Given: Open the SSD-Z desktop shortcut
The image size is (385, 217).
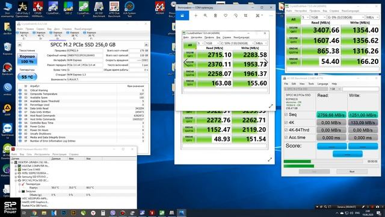Looking at the screenshot, I should tap(68, 8).
